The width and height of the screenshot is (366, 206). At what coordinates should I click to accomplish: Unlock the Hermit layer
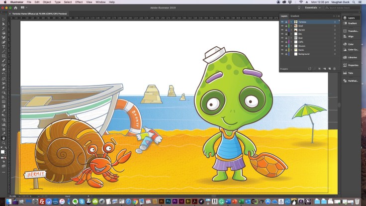click(286, 30)
